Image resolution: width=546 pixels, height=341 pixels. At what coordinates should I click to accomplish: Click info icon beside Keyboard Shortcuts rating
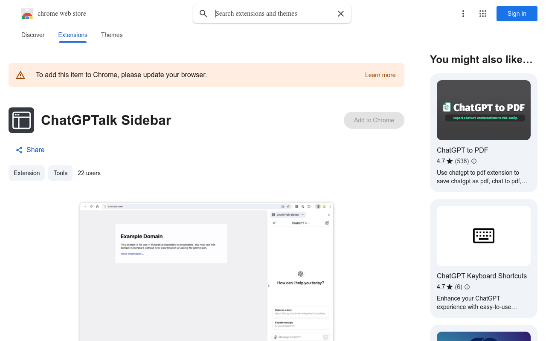(x=467, y=287)
